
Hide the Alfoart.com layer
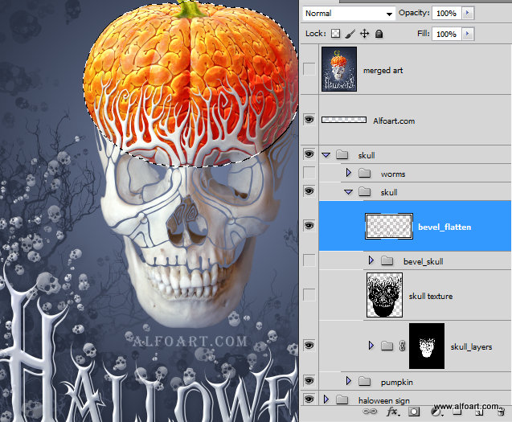pyautogui.click(x=309, y=120)
